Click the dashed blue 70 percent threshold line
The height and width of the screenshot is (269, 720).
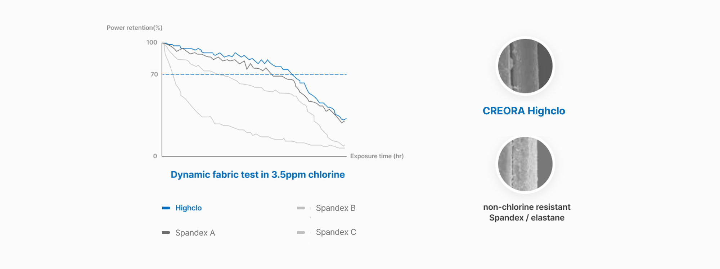tap(254, 74)
